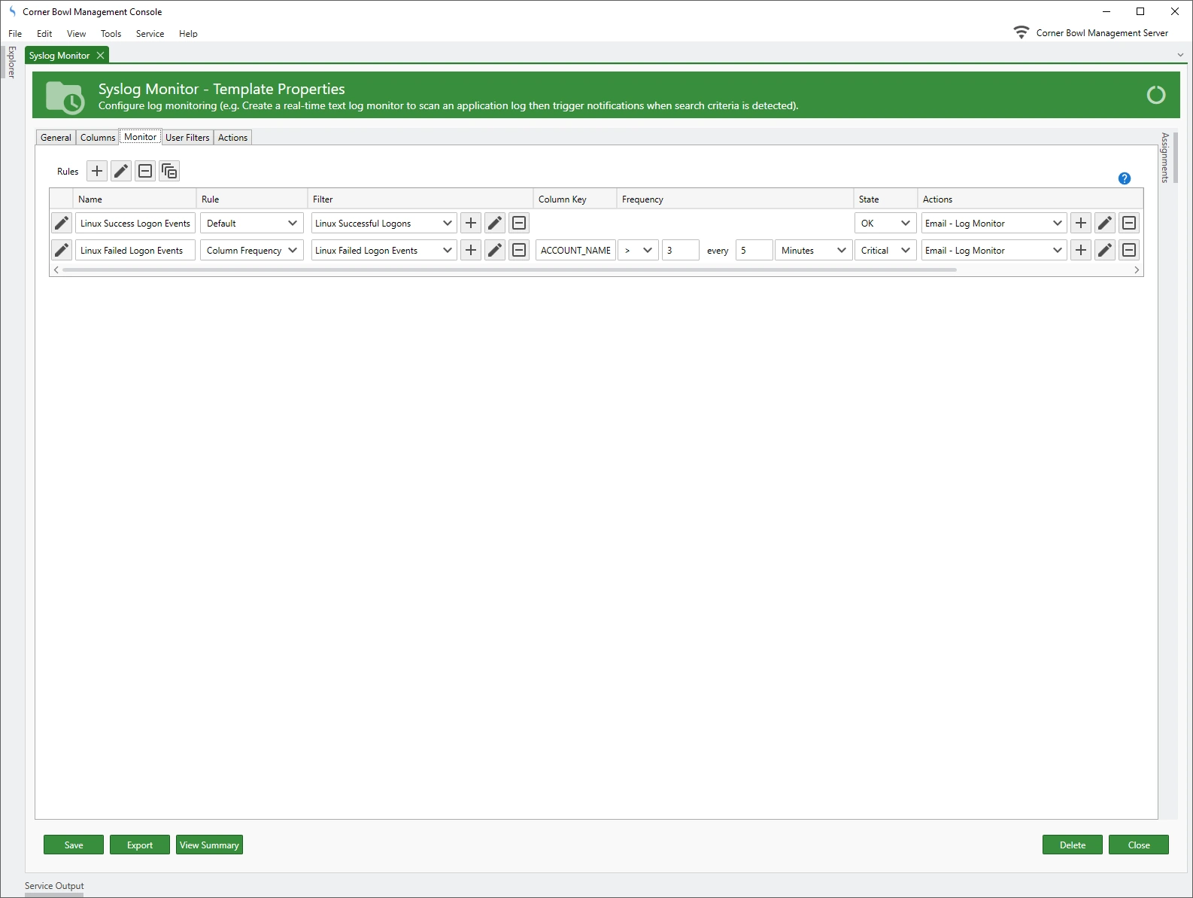Image resolution: width=1193 pixels, height=898 pixels.
Task: Click the remove rule minus icon beside Rules
Action: [x=145, y=171]
